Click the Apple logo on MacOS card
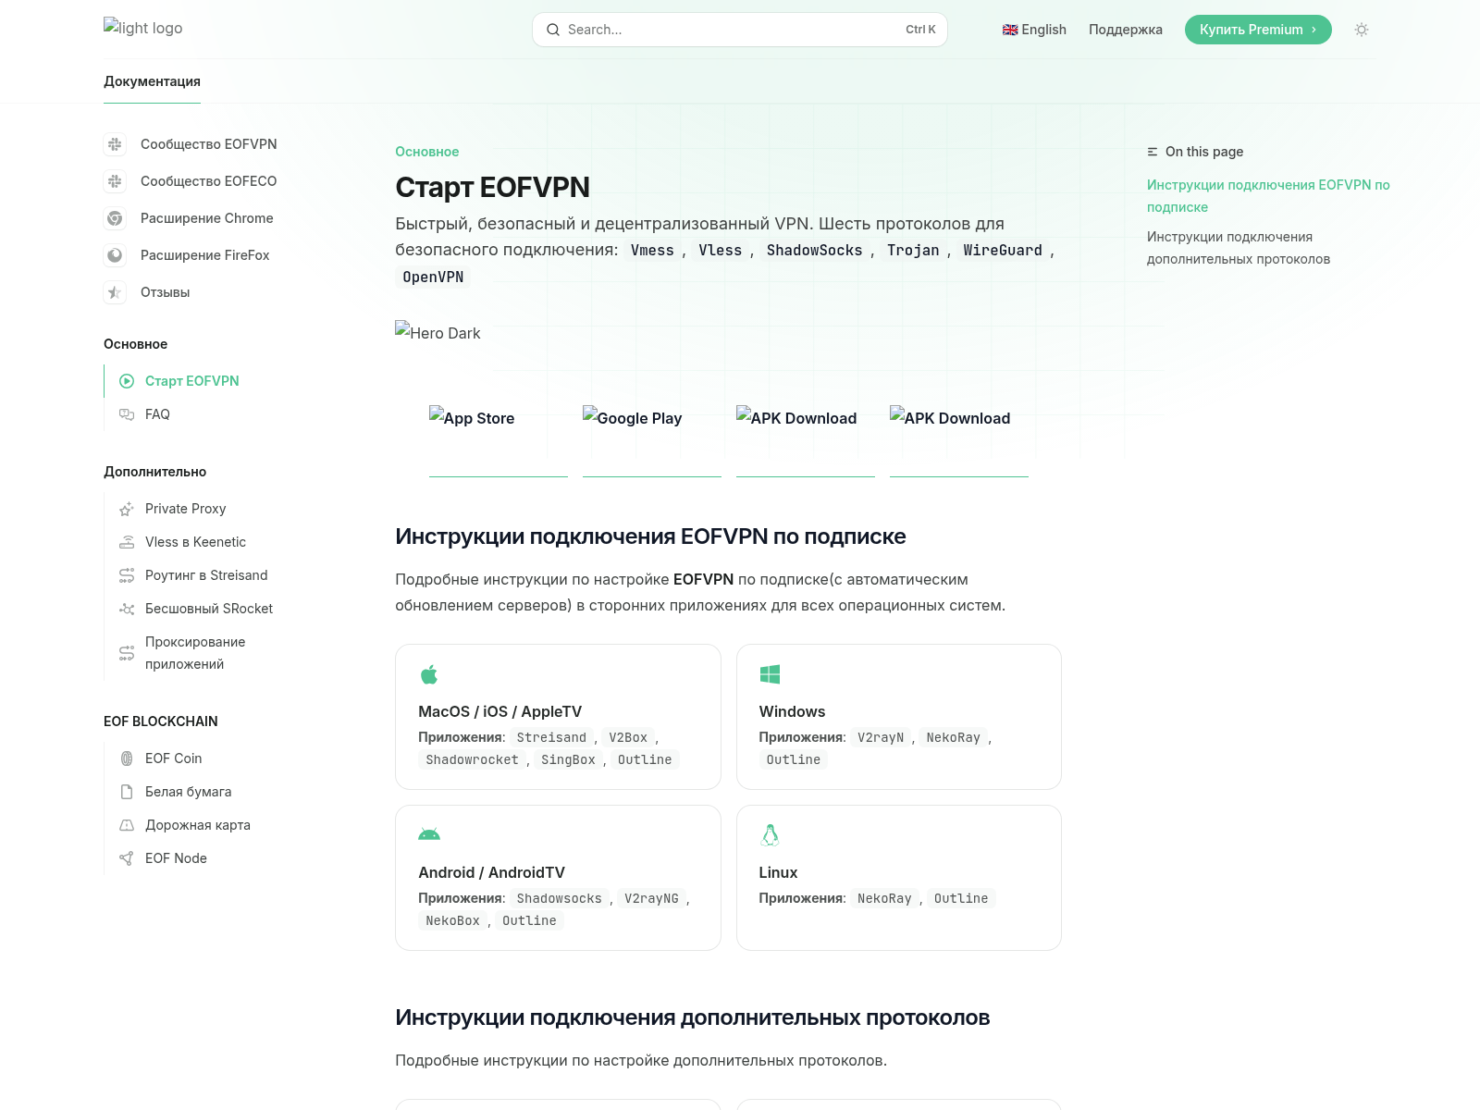The image size is (1480, 1110). (429, 674)
